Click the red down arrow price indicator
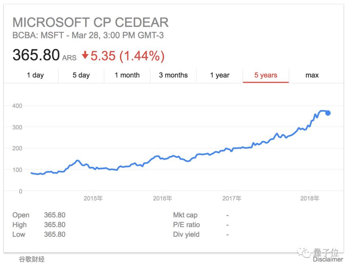Viewport: 350px width, 268px height. (85, 55)
